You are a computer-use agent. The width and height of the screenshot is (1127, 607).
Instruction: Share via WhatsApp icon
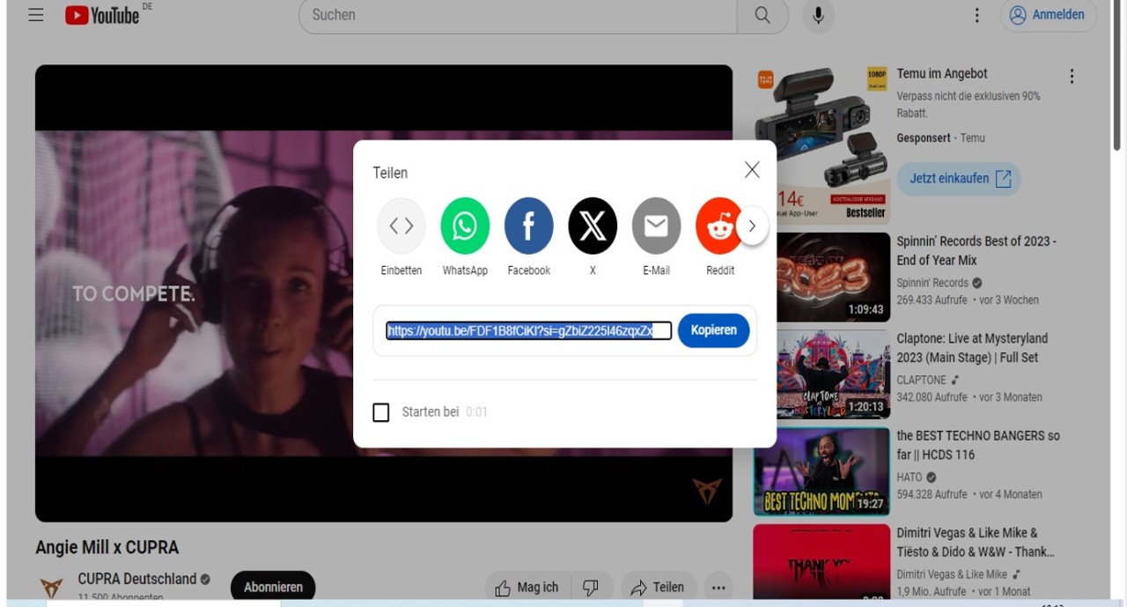(x=465, y=226)
